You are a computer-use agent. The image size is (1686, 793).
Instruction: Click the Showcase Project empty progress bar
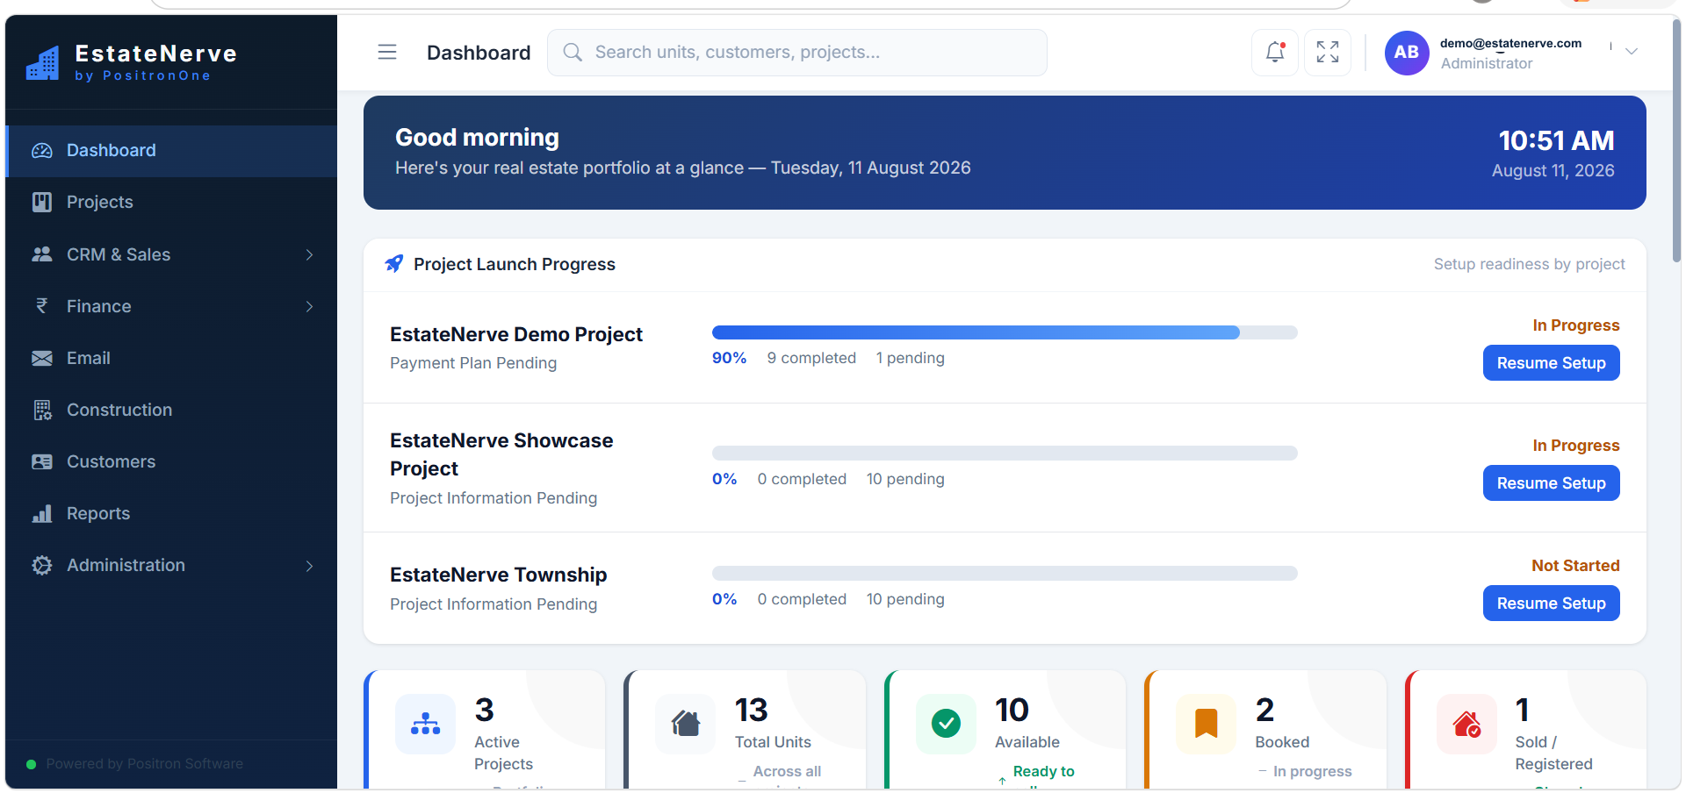click(x=1005, y=453)
